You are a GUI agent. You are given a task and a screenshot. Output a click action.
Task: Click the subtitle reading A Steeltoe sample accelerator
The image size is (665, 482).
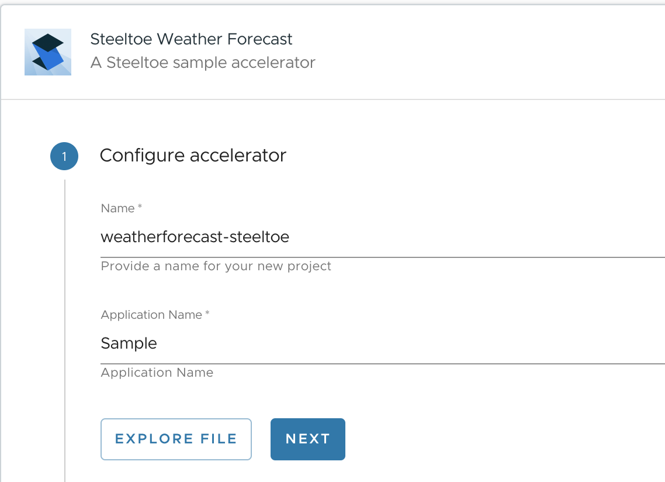pos(203,63)
